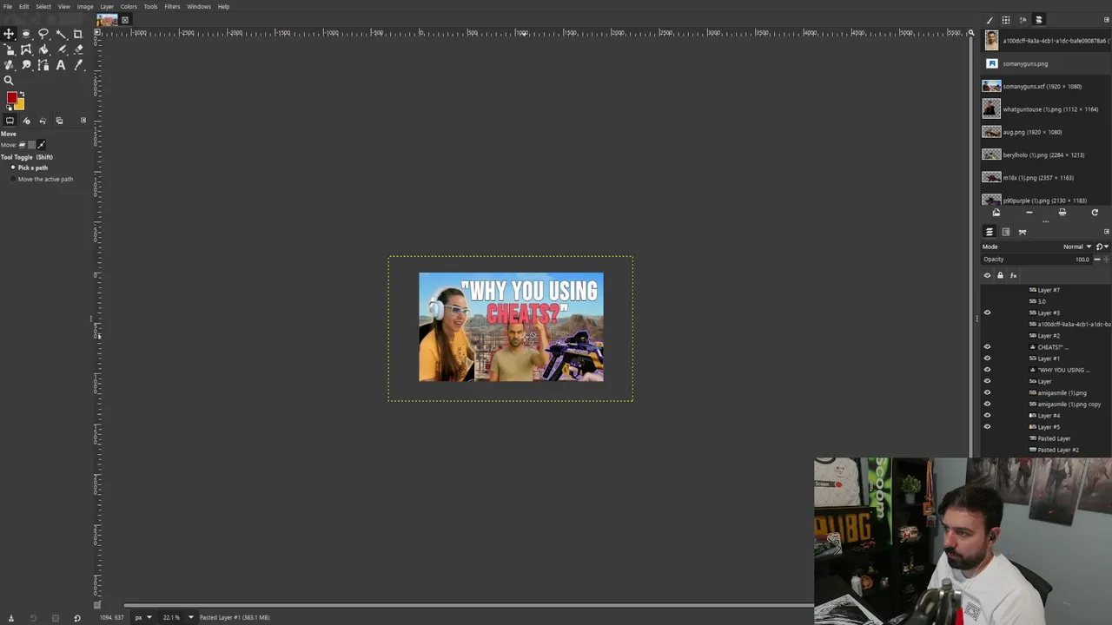Open layers dock configuration menu

[1106, 232]
